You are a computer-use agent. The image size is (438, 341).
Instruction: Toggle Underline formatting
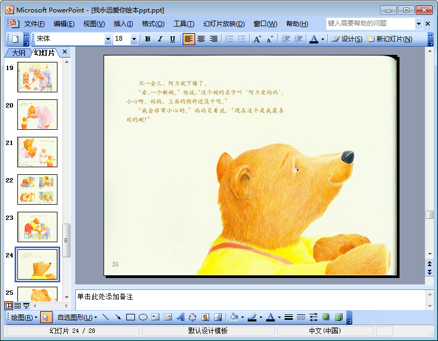[172, 39]
